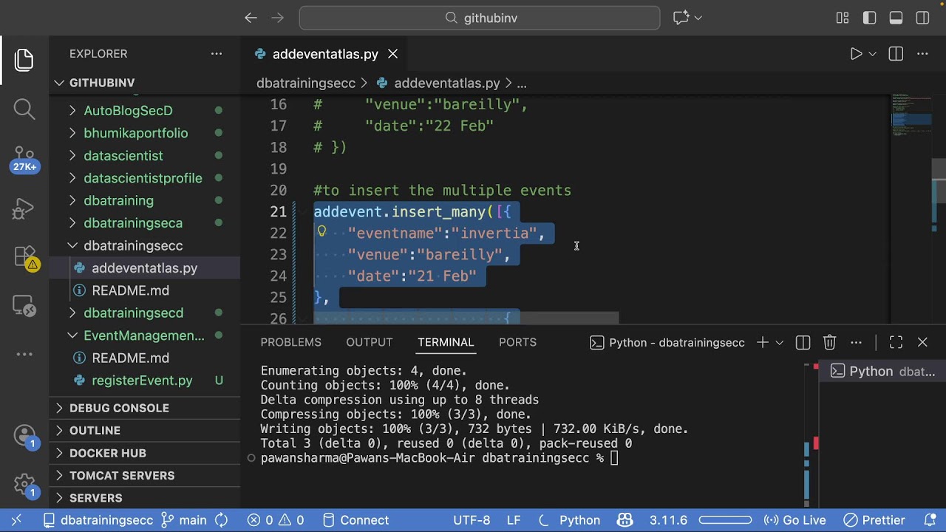946x532 pixels.
Task: Switch to the OUTPUT panel tab
Action: click(369, 342)
